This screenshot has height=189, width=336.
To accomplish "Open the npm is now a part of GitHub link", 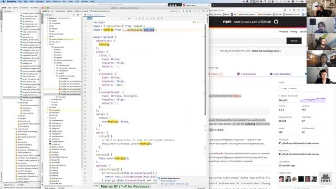I will (x=252, y=22).
